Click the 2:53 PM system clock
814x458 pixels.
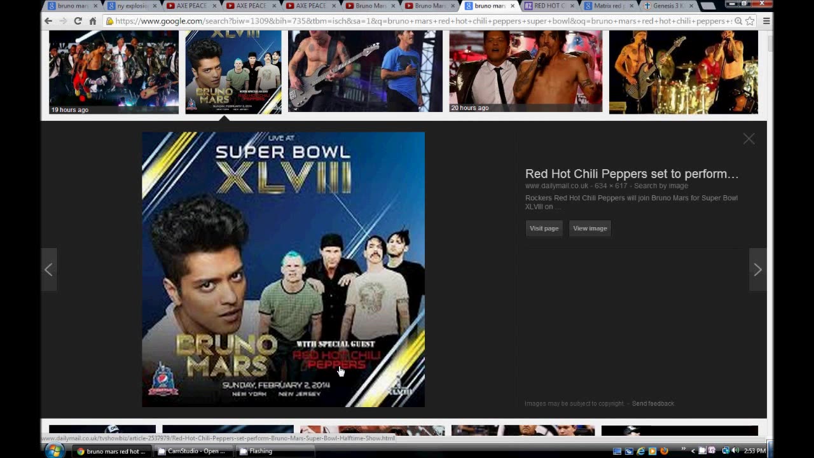tap(755, 451)
